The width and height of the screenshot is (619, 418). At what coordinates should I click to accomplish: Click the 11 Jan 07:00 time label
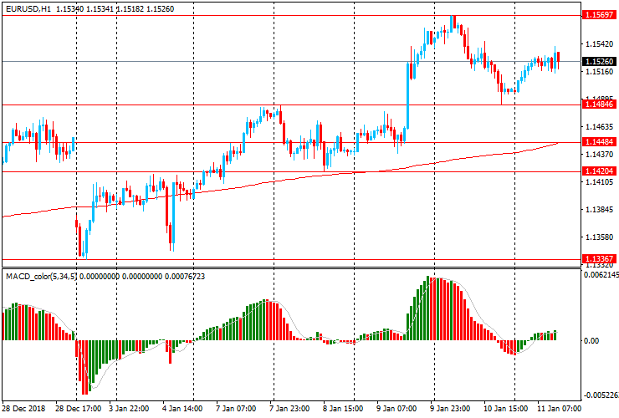point(557,409)
